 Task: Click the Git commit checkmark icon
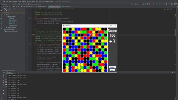pyautogui.click(x=162, y=4)
